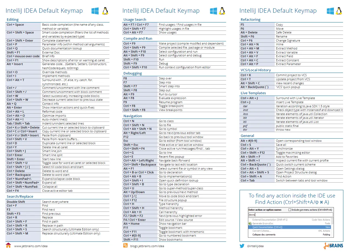
Task: Click the 'Insert Live Template' description
Action: 290,102
